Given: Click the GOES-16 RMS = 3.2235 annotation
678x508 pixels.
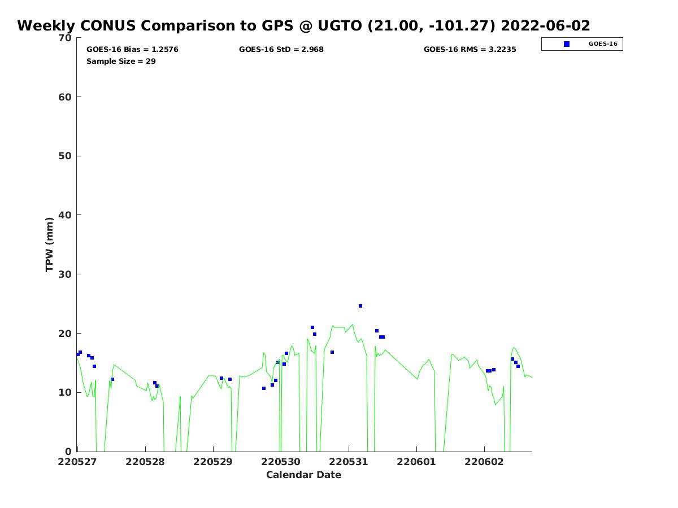Looking at the screenshot, I should (x=470, y=50).
